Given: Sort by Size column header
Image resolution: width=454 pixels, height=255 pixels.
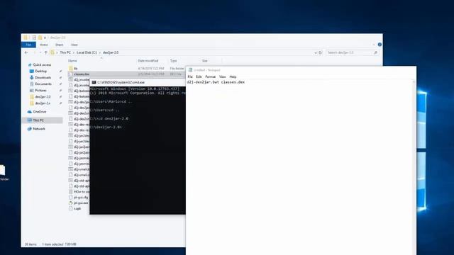Looking at the screenshot, I should click(205, 61).
